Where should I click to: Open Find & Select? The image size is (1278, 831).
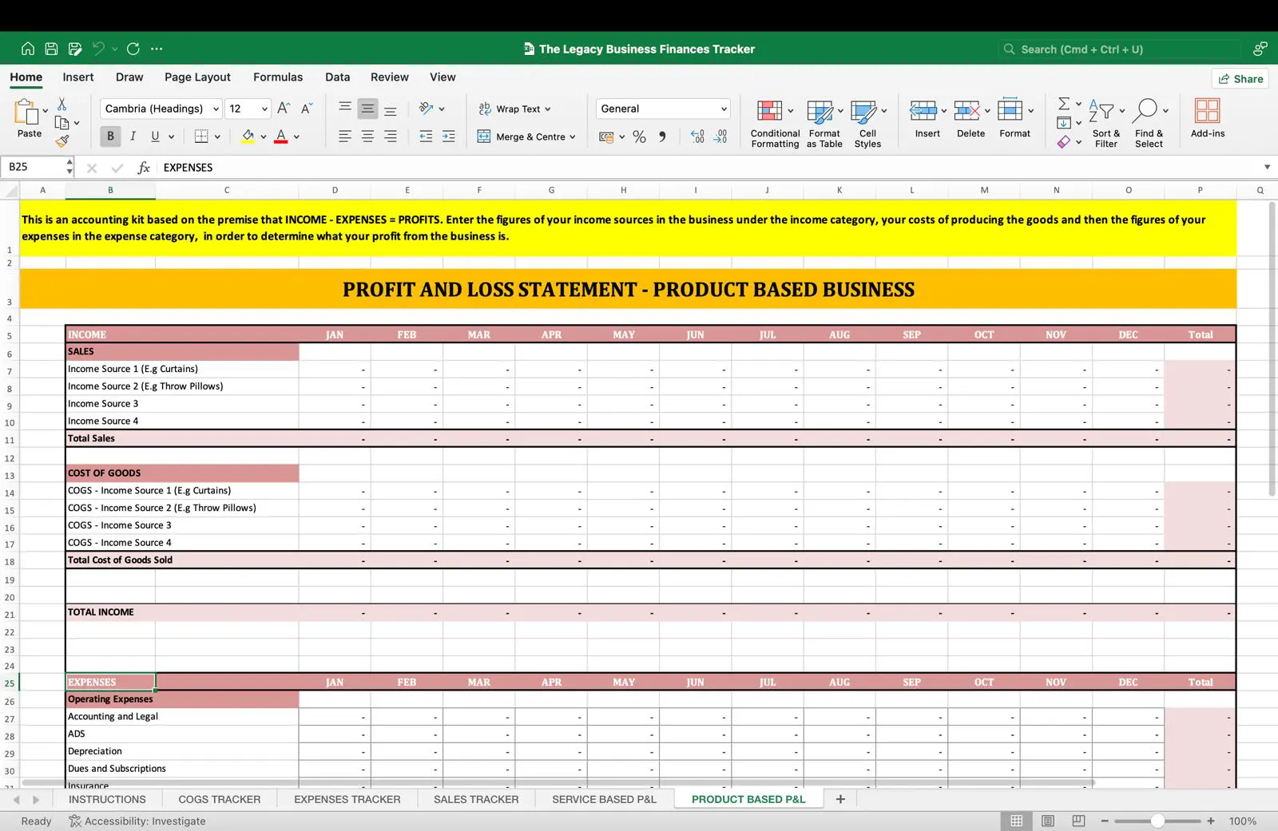coord(1149,123)
